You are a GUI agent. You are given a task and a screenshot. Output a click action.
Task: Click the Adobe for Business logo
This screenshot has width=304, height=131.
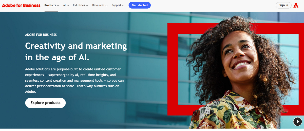point(21,5)
